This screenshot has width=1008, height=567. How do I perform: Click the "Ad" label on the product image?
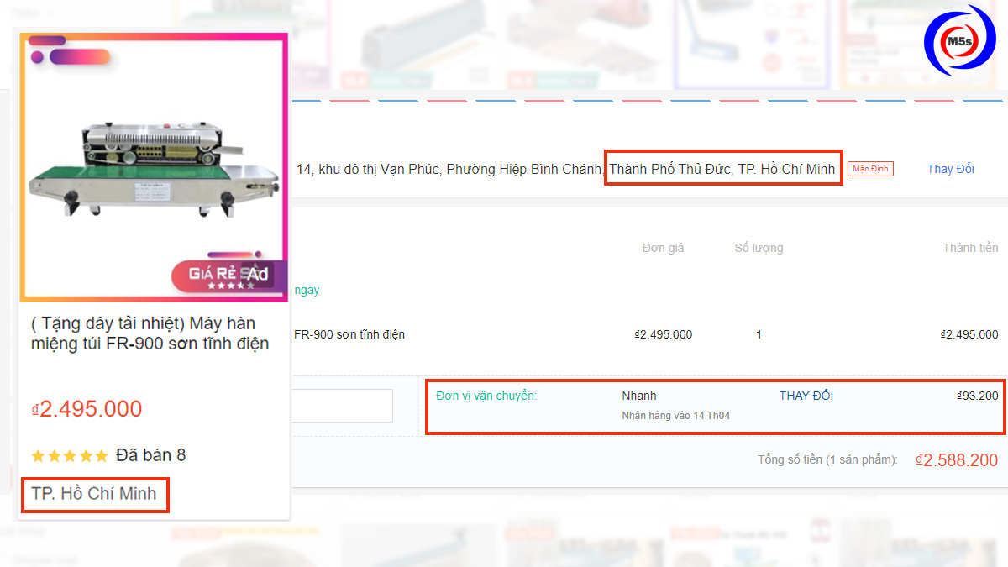tap(259, 275)
